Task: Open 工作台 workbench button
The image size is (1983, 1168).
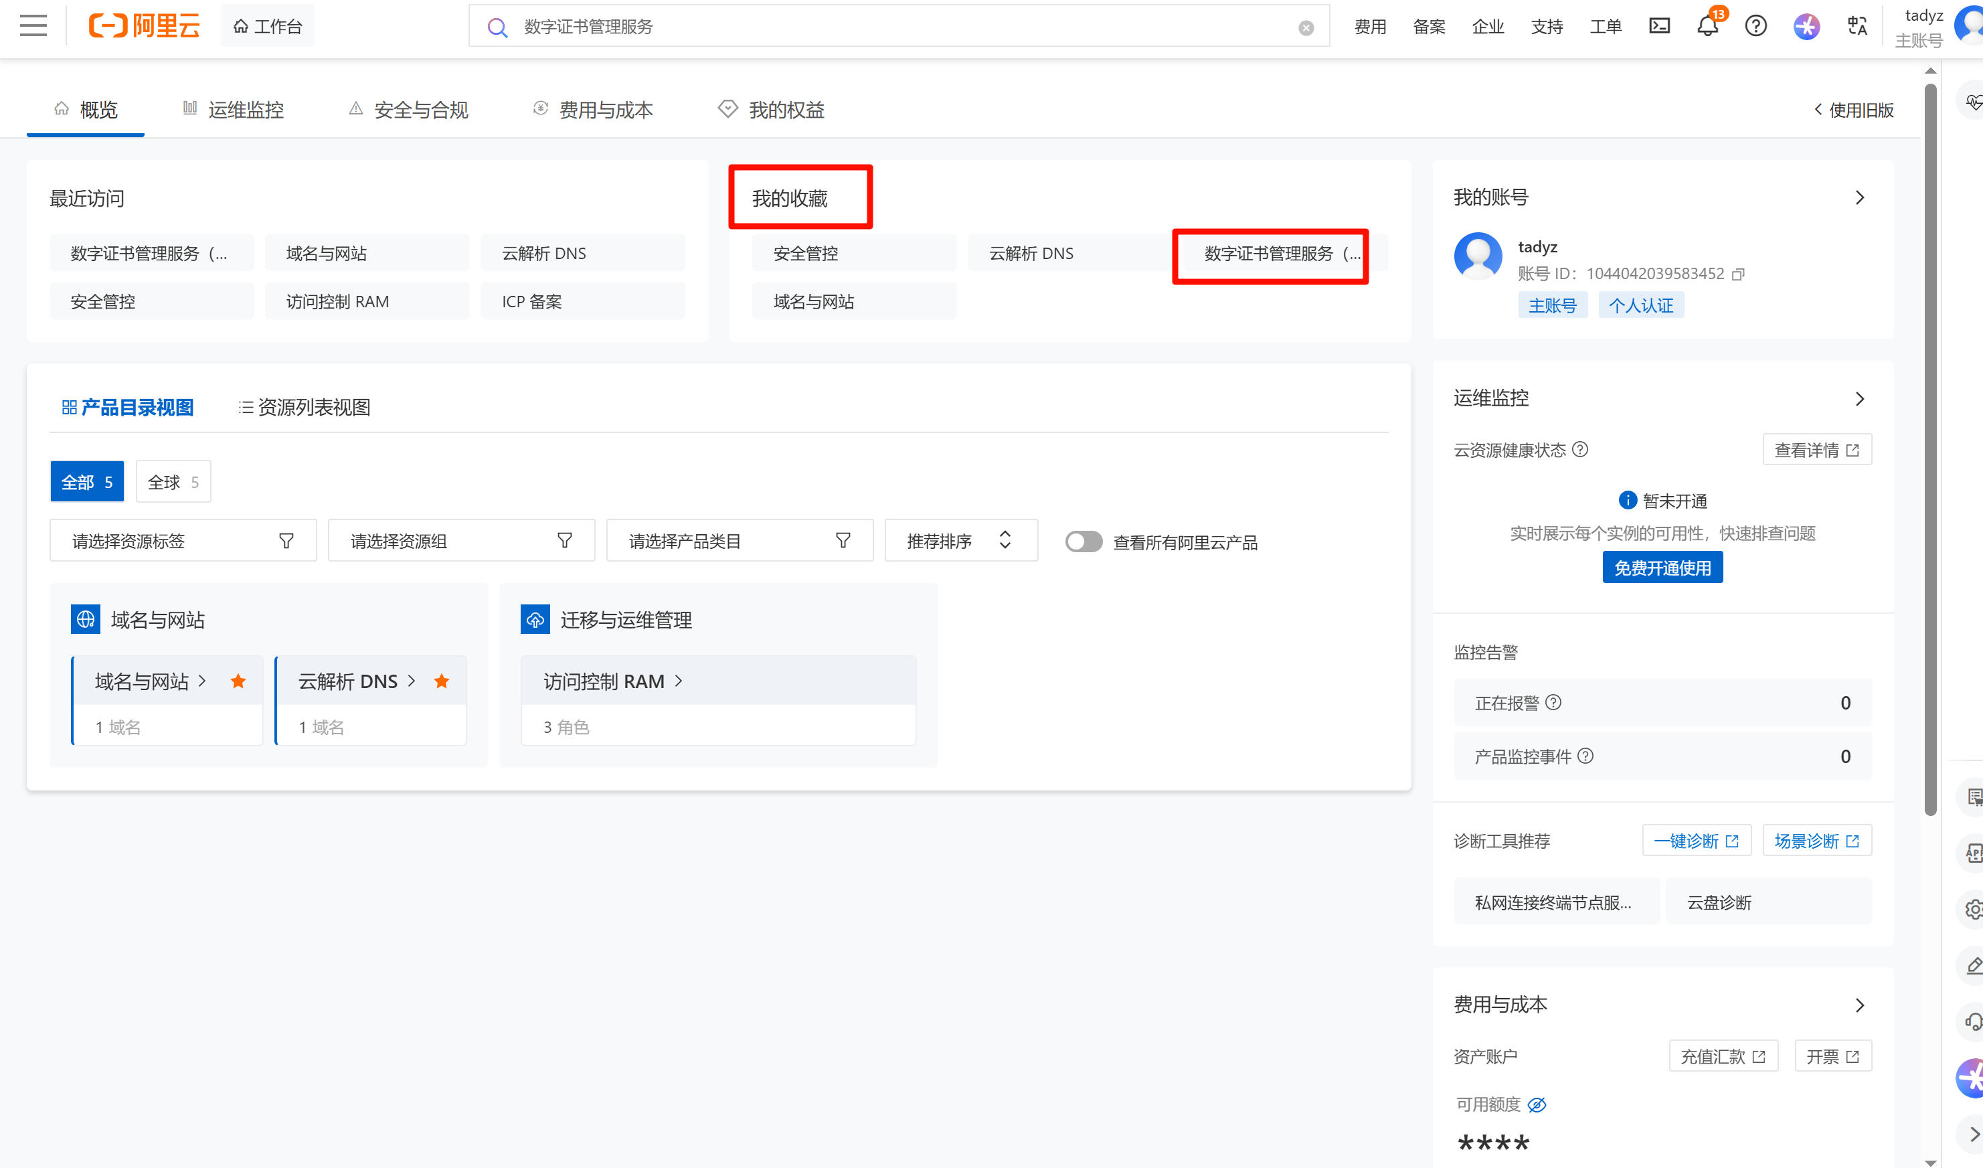Action: click(268, 26)
